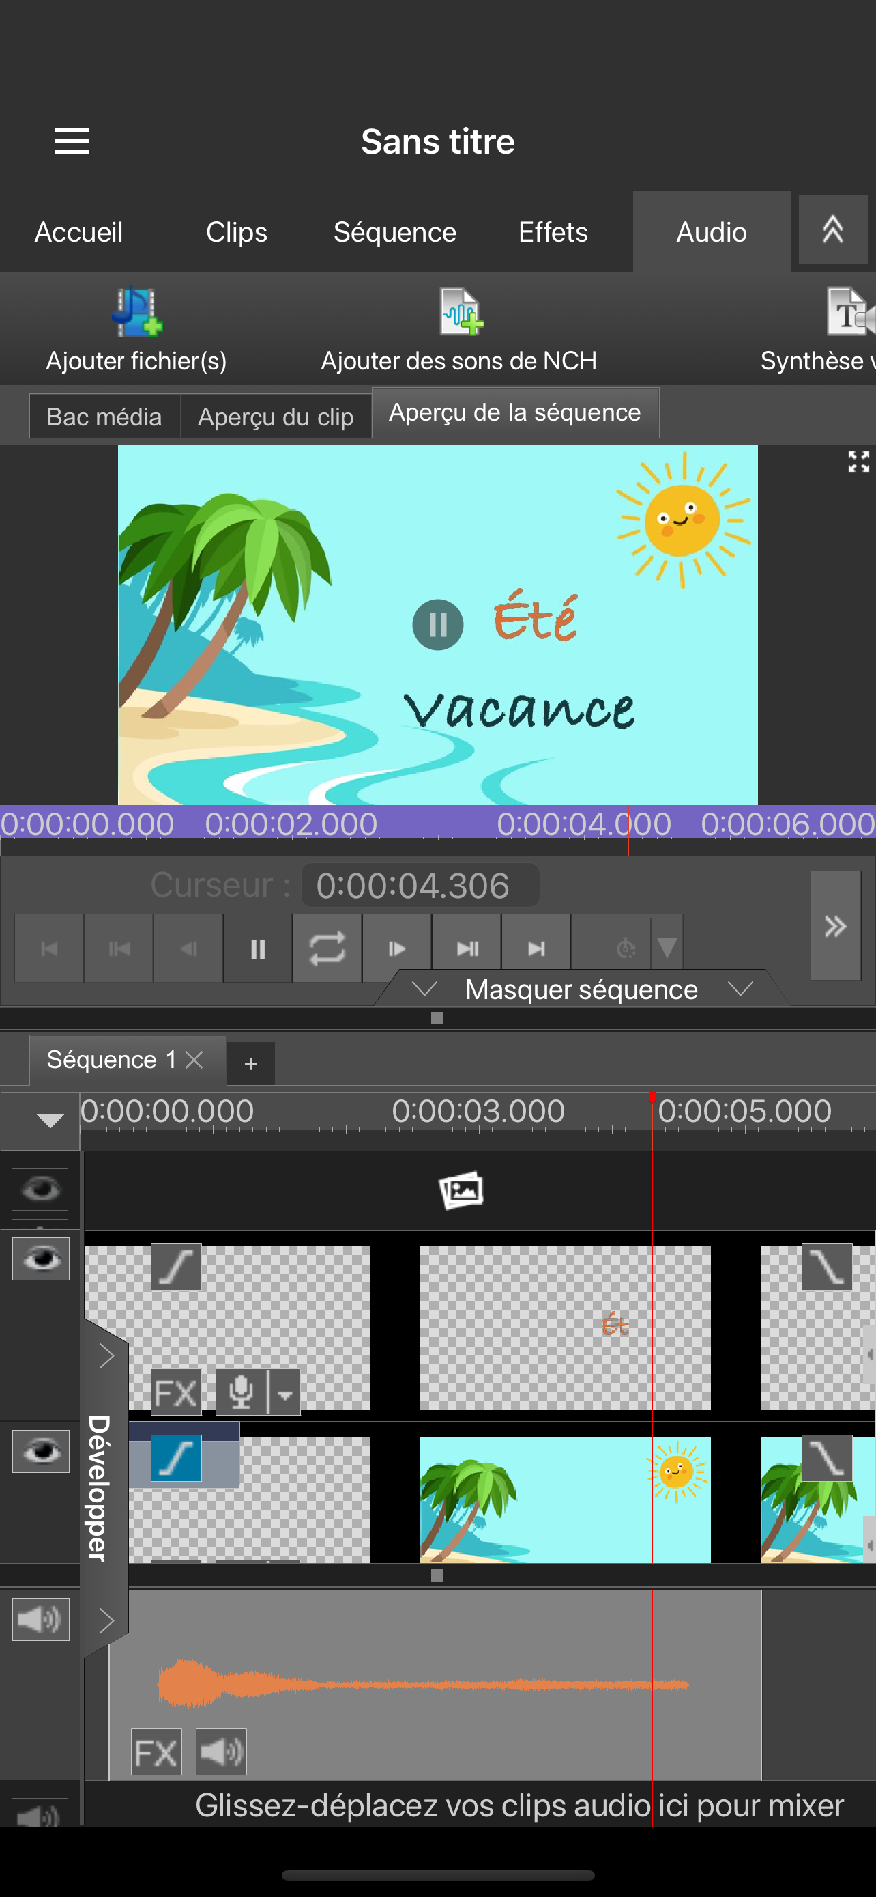This screenshot has width=876, height=1897.
Task: Expand the Développer video track panel
Action: tap(105, 1355)
